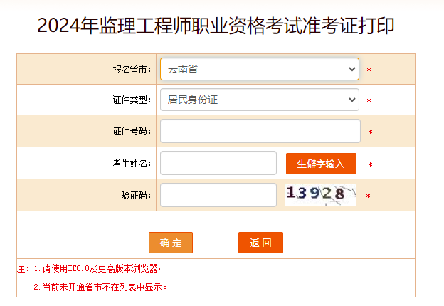
Task: Click the 证件类型 field label
Action: (x=132, y=100)
